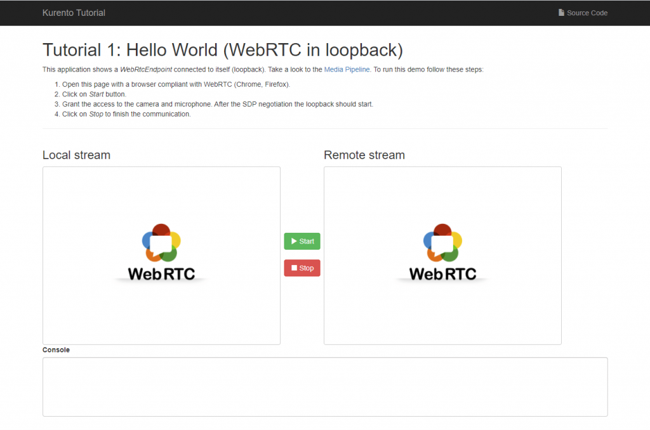
Task: Click the square icon inside the Stop button
Action: point(293,268)
